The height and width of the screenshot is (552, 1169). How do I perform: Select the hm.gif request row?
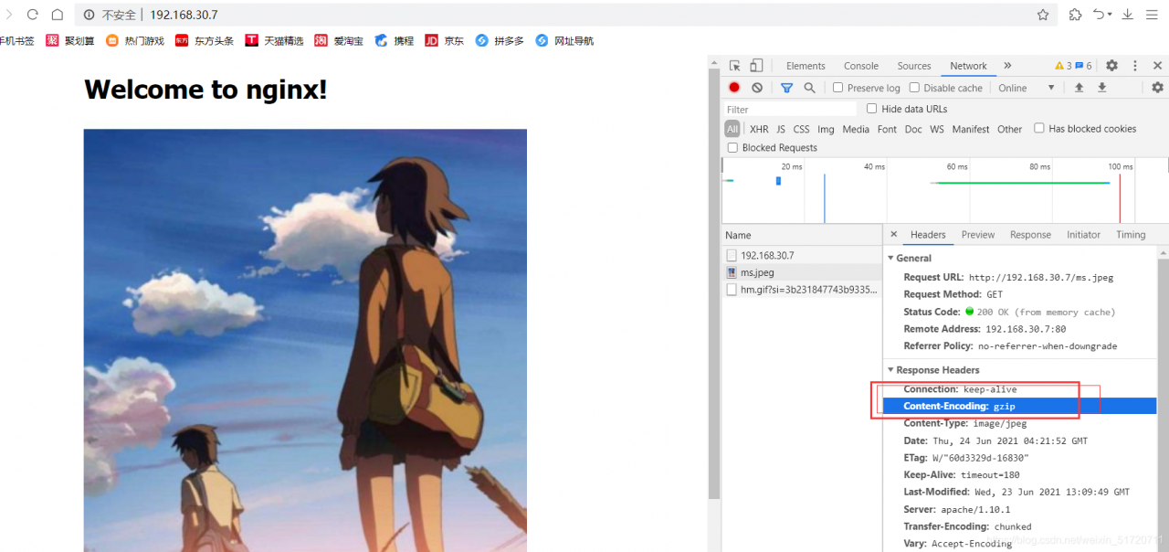click(802, 290)
